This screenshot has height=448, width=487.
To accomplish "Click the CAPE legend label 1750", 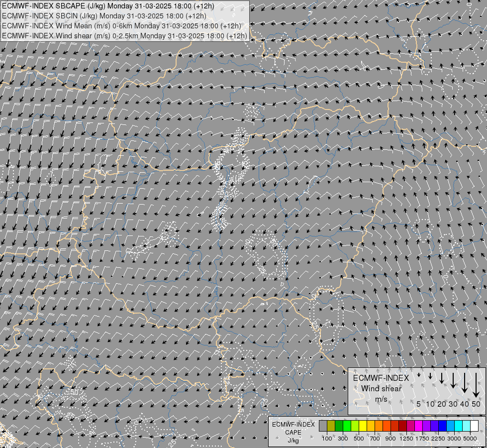I will coord(422,439).
